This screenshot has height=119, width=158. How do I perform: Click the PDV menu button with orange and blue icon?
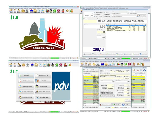43,81
